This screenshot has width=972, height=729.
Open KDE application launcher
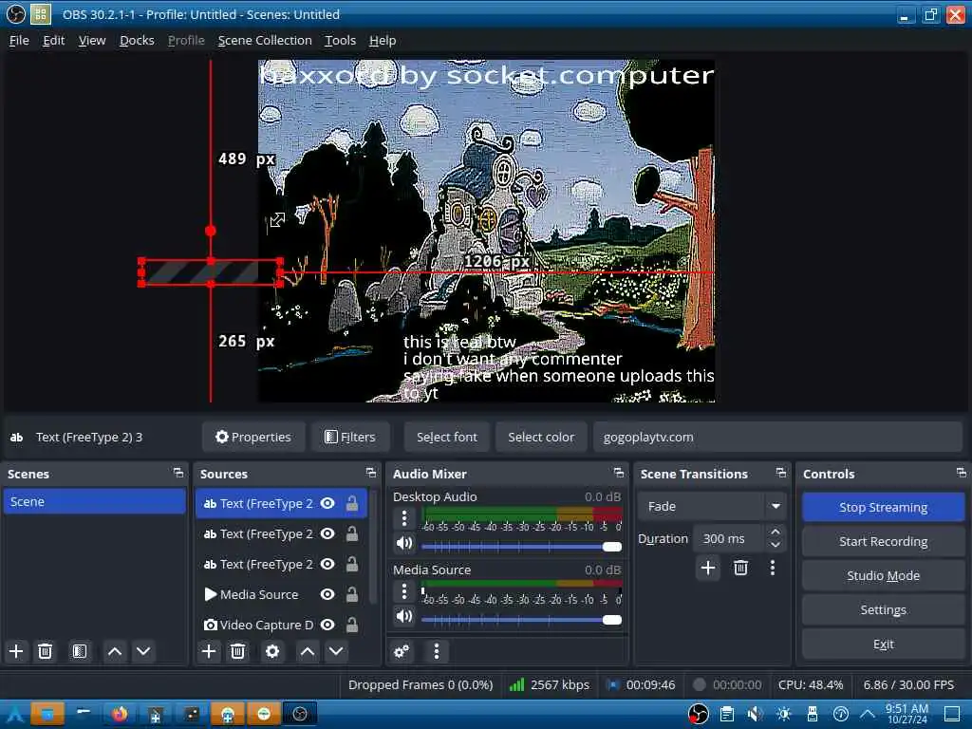(14, 714)
